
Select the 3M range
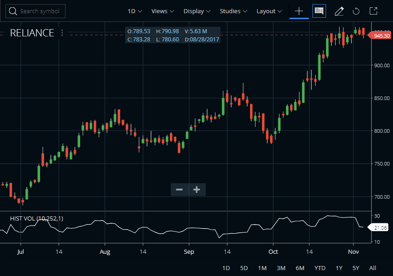point(281,268)
